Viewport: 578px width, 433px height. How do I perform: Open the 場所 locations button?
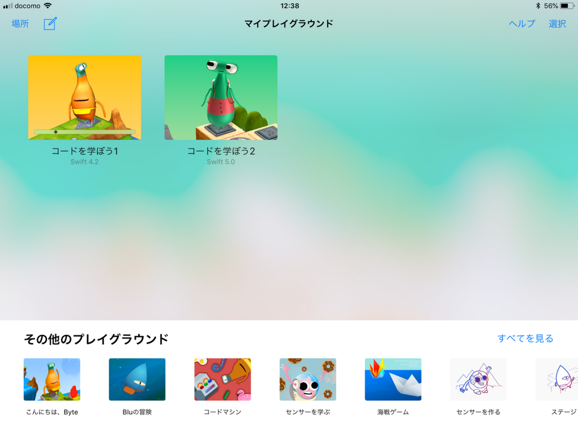(20, 24)
